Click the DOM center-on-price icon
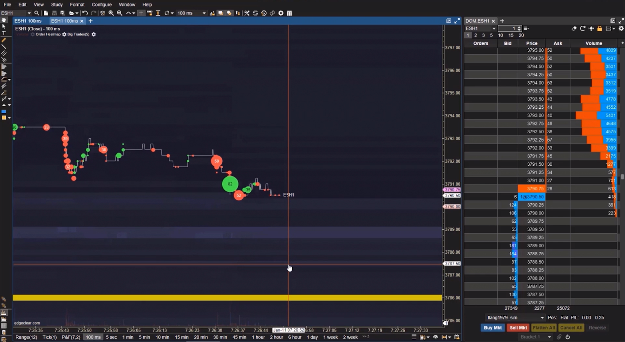The image size is (625, 342). (591, 28)
